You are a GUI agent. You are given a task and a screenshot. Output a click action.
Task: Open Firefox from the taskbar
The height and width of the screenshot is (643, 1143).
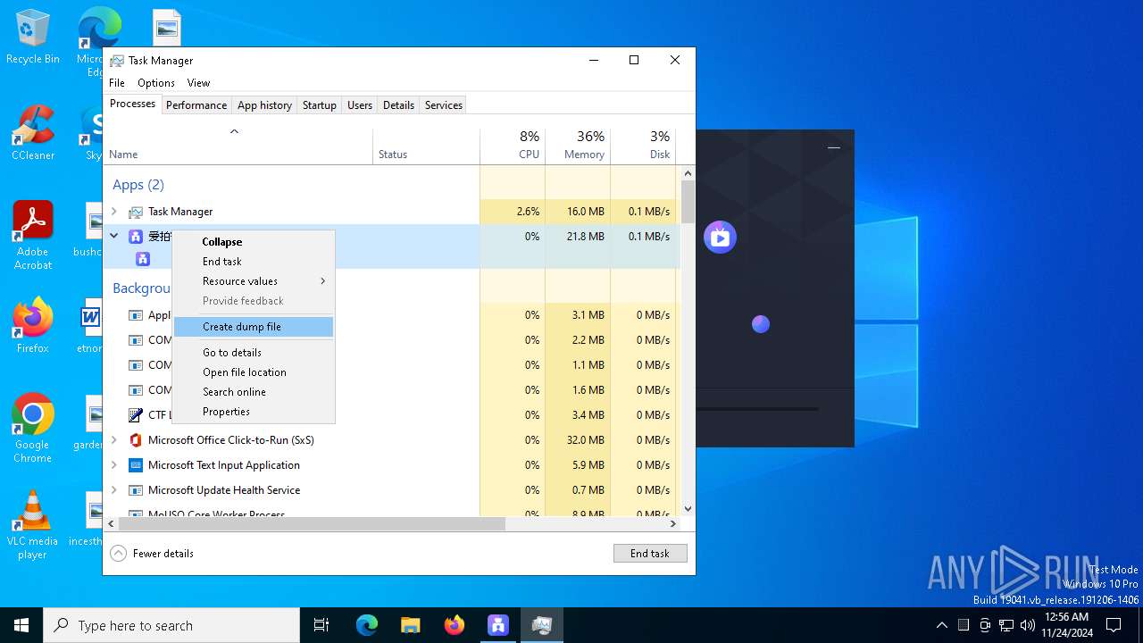pos(455,625)
